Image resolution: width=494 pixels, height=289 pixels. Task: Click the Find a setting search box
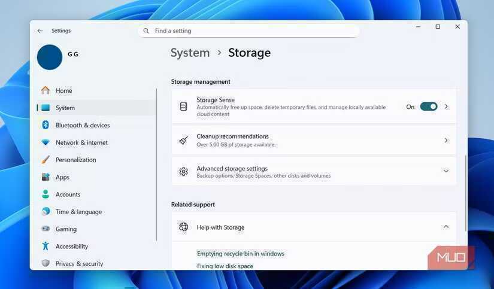[x=251, y=31]
